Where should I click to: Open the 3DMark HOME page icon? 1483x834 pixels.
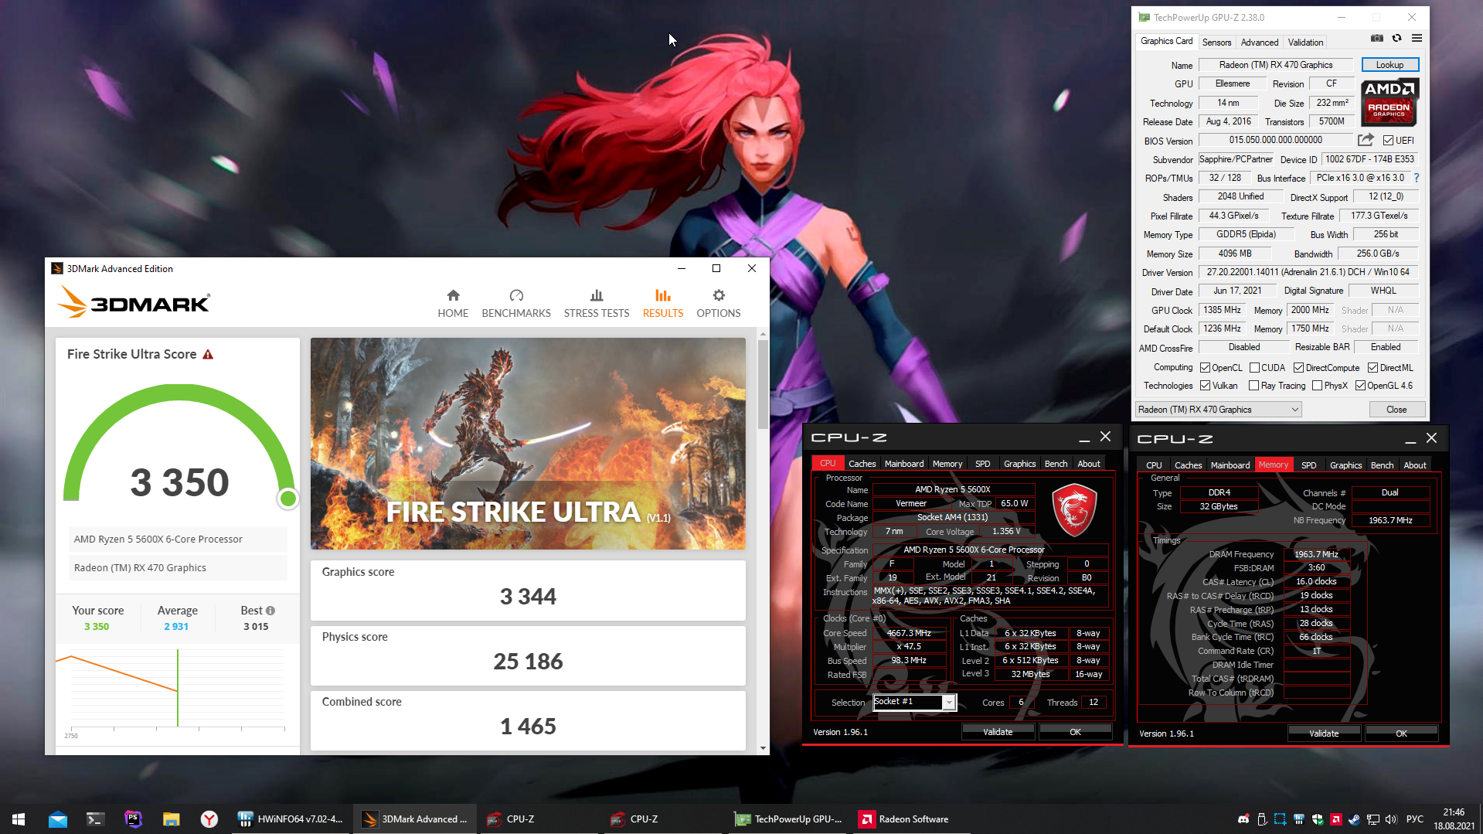coord(453,295)
